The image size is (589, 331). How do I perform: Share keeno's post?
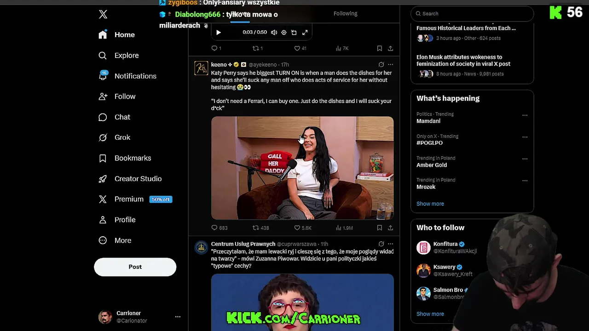click(x=390, y=228)
